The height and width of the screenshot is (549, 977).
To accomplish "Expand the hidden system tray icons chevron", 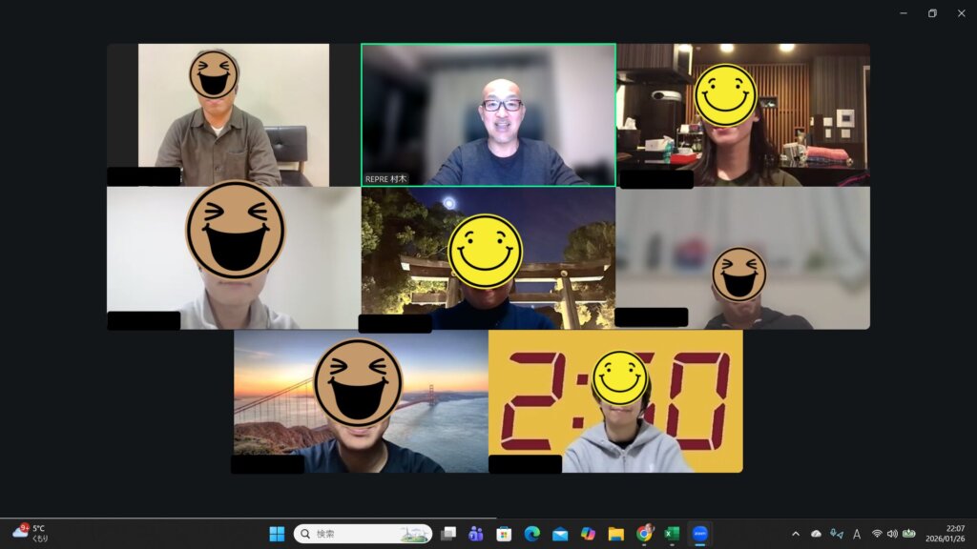I will pyautogui.click(x=796, y=534).
